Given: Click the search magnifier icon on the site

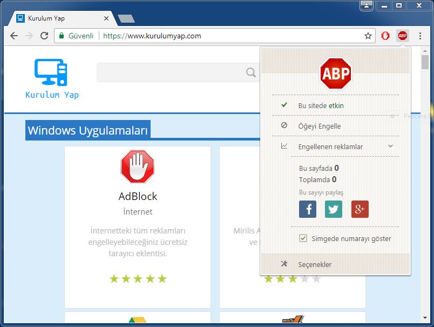Looking at the screenshot, I should click(251, 72).
